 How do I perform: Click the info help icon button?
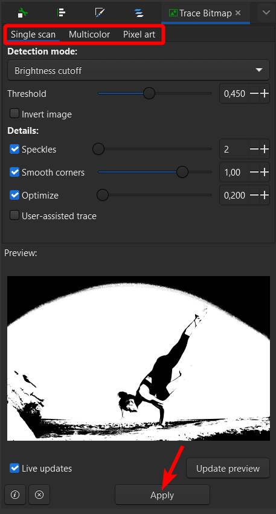(15, 495)
